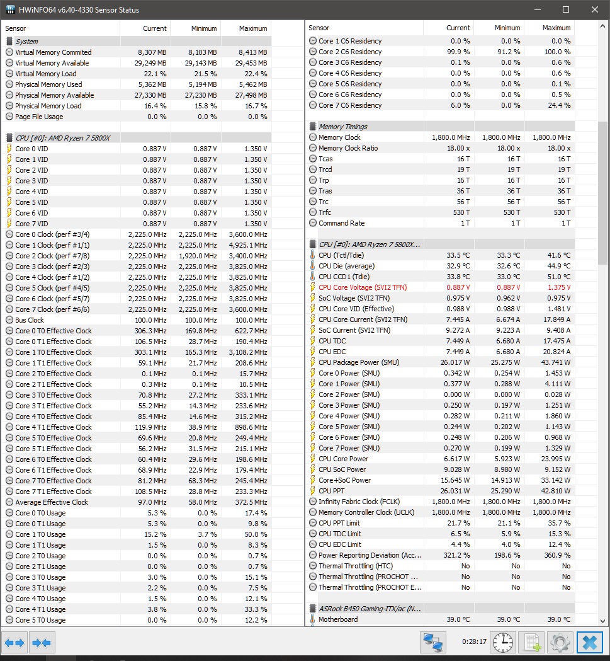
Task: Click the clock reset timer icon
Action: click(x=503, y=643)
